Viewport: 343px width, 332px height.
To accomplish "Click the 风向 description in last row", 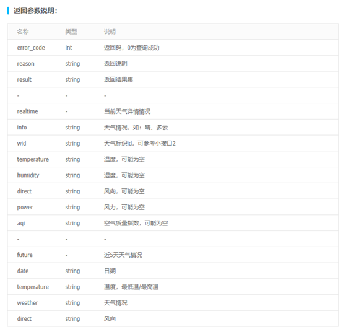I will (x=110, y=319).
